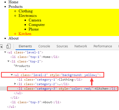The image size is (119, 110).
Task: Select the li top-1 Home node
Action: 35,57
